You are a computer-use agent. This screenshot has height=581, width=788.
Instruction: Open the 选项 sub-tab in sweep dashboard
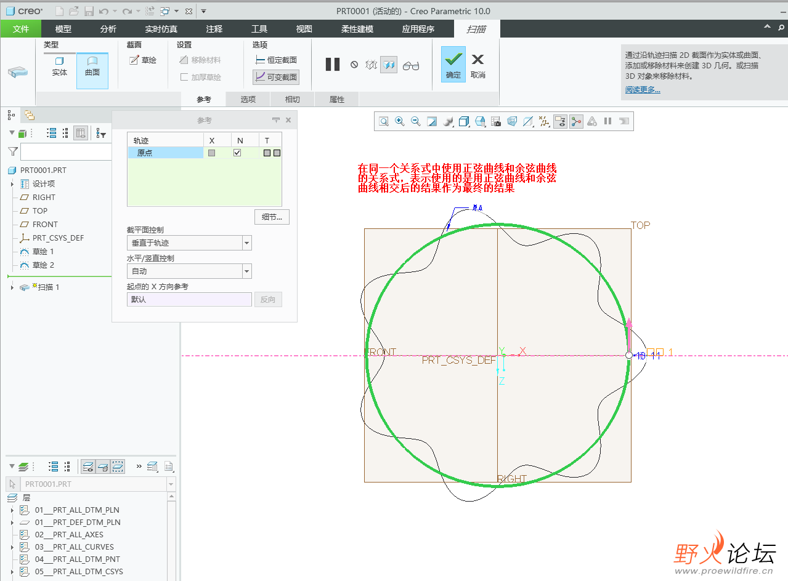pos(248,100)
